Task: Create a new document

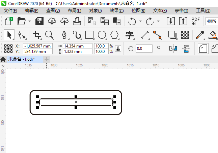Action: [x=9, y=21]
